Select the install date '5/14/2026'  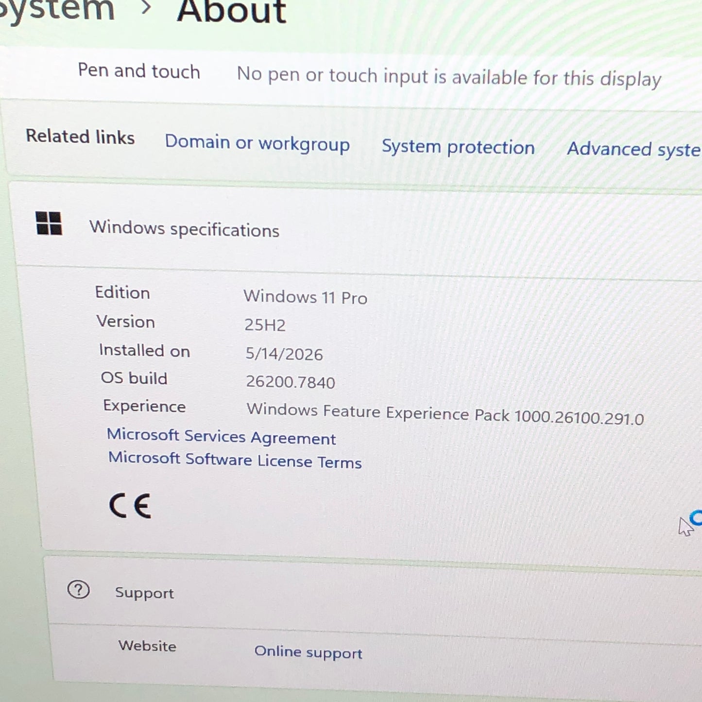coord(284,354)
